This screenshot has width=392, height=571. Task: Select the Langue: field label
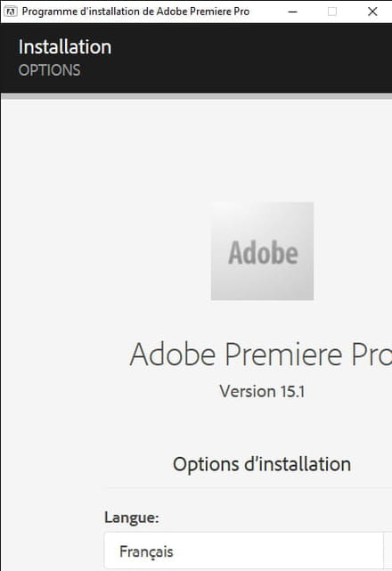pyautogui.click(x=132, y=518)
